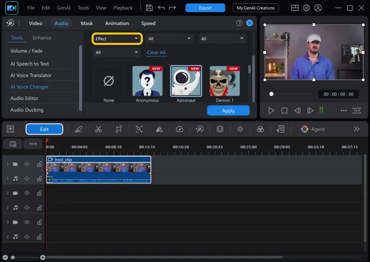Open the Split scissors tool

[x=98, y=129]
